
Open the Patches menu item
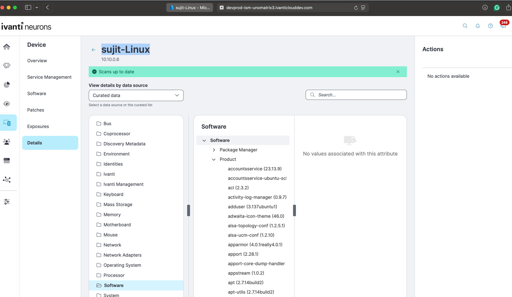[x=35, y=110]
